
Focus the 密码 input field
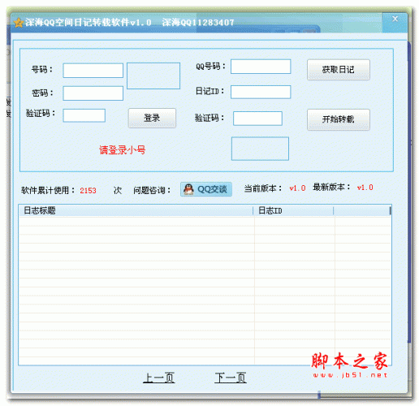coord(93,93)
